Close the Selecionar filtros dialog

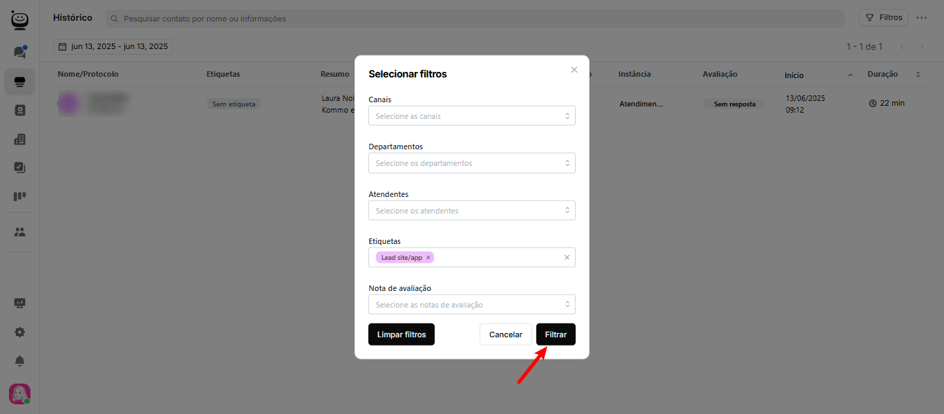pyautogui.click(x=574, y=70)
